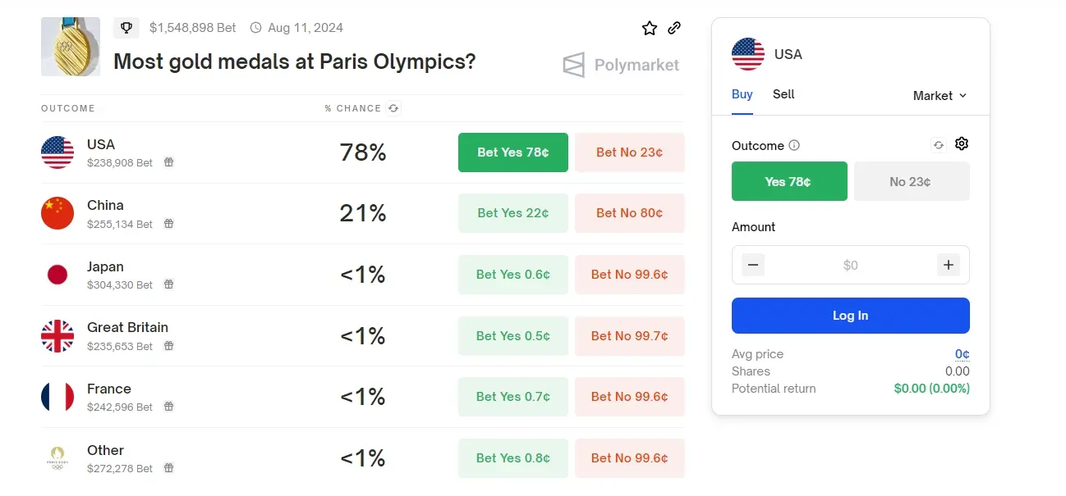Copy the market link via chain icon
Screen dimensions: 1066x496
(x=674, y=28)
